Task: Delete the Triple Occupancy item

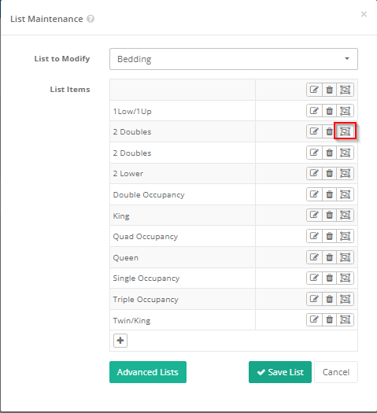Action: [329, 299]
